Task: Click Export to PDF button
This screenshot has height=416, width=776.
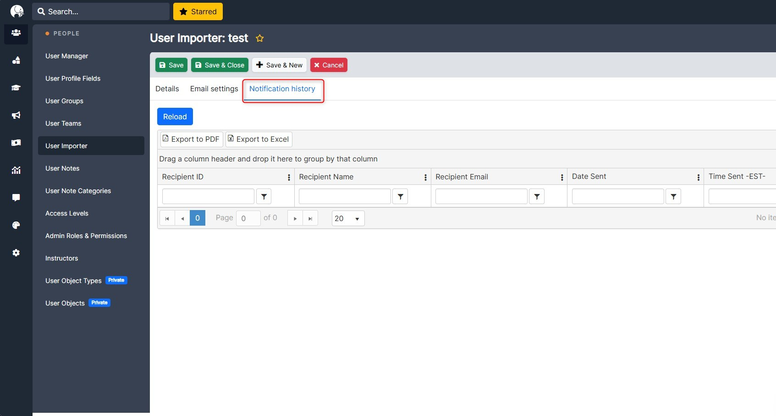Action: coord(191,139)
